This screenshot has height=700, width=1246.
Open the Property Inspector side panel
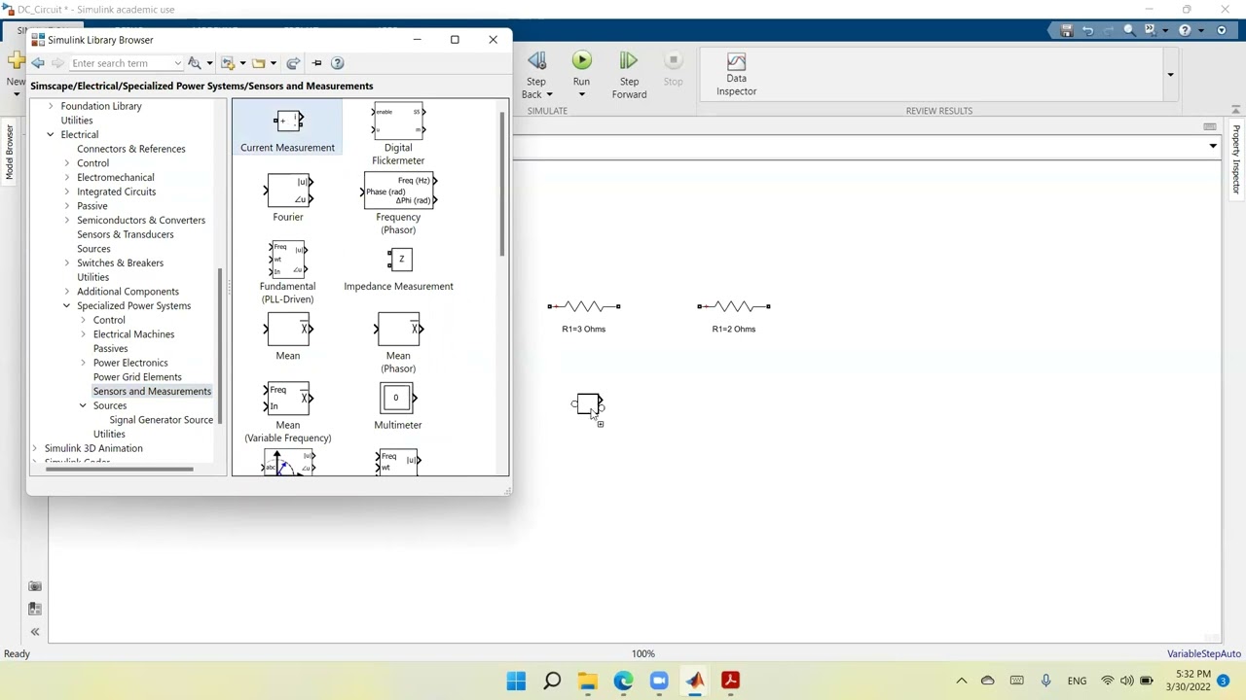(1235, 158)
